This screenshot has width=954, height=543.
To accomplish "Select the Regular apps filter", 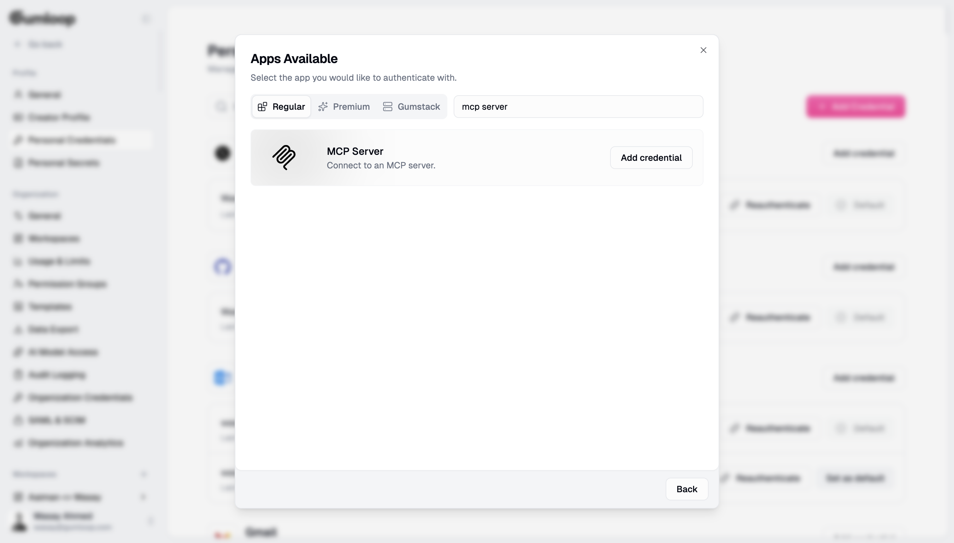I will tap(280, 107).
